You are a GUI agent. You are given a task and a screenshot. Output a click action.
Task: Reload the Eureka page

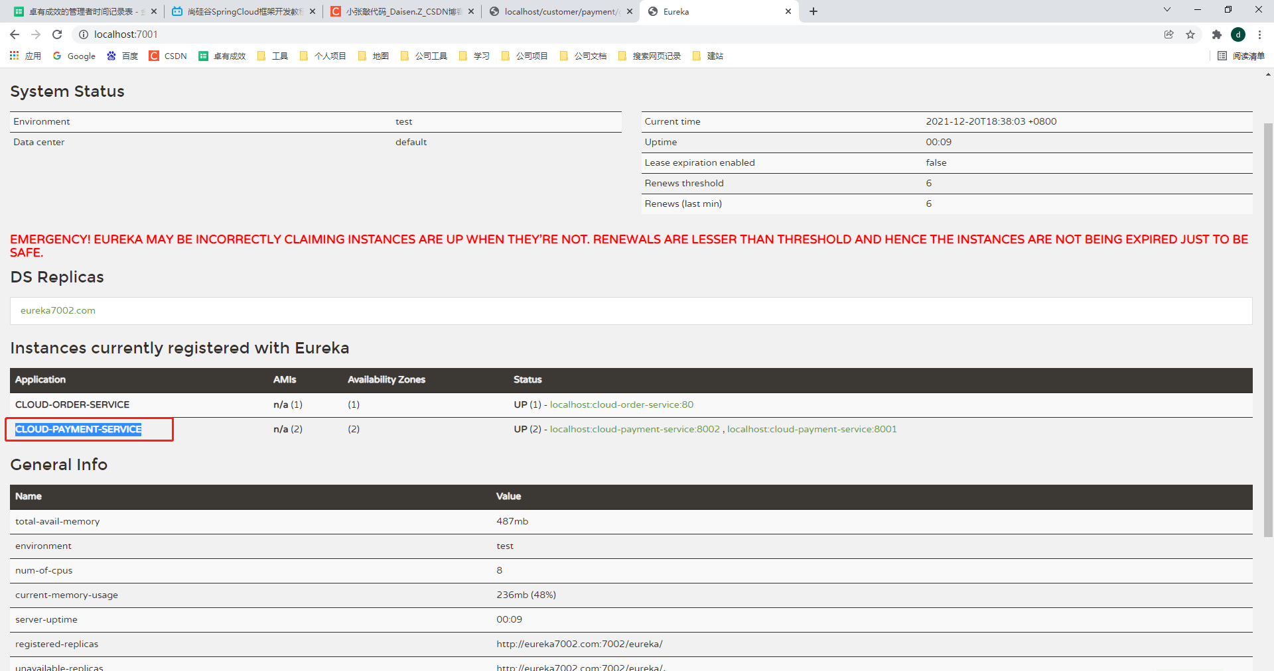[x=57, y=34]
